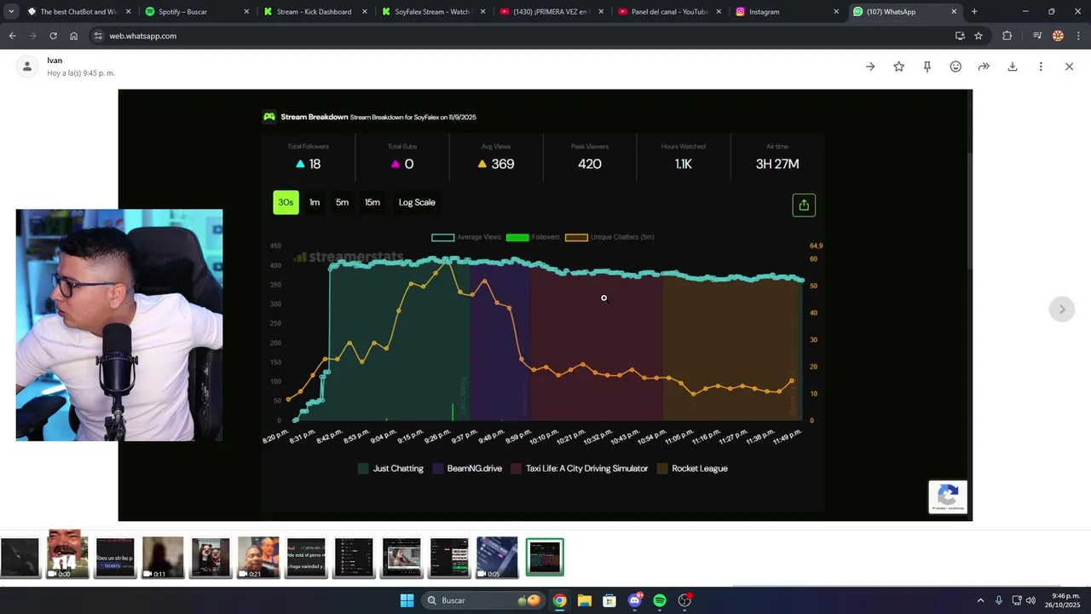1091x614 pixels.
Task: Switch to the PRIMERA VEZ YouTube tab
Action: pyautogui.click(x=551, y=12)
